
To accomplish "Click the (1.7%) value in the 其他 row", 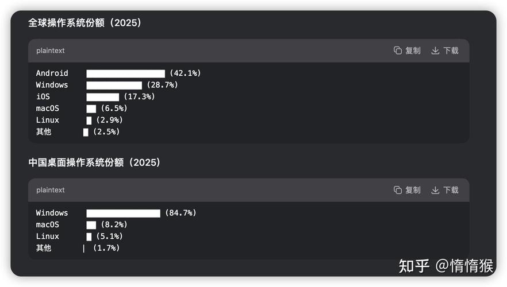I will coord(106,248).
